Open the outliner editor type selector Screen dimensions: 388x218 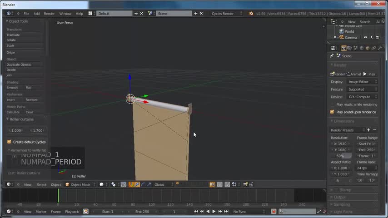334,22
